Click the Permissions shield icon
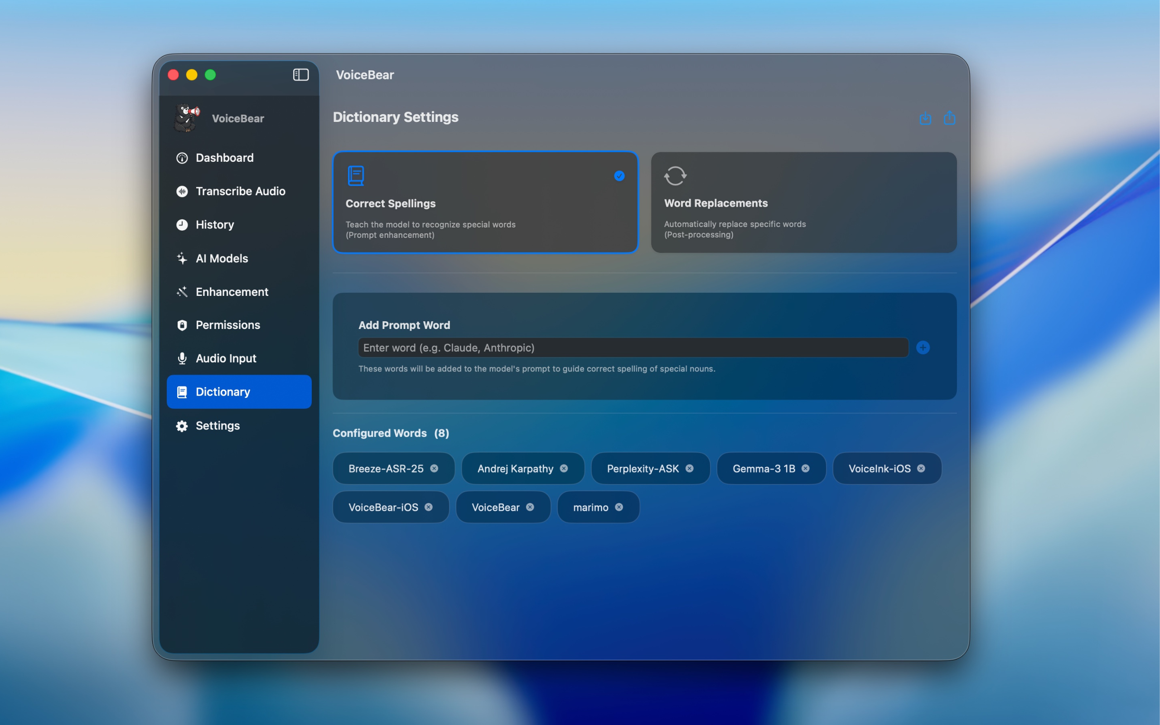Viewport: 1160px width, 725px height. click(182, 325)
